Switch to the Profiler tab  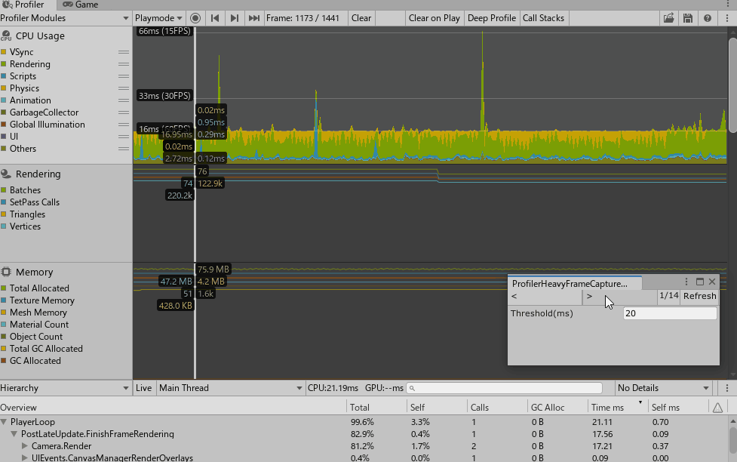point(27,5)
